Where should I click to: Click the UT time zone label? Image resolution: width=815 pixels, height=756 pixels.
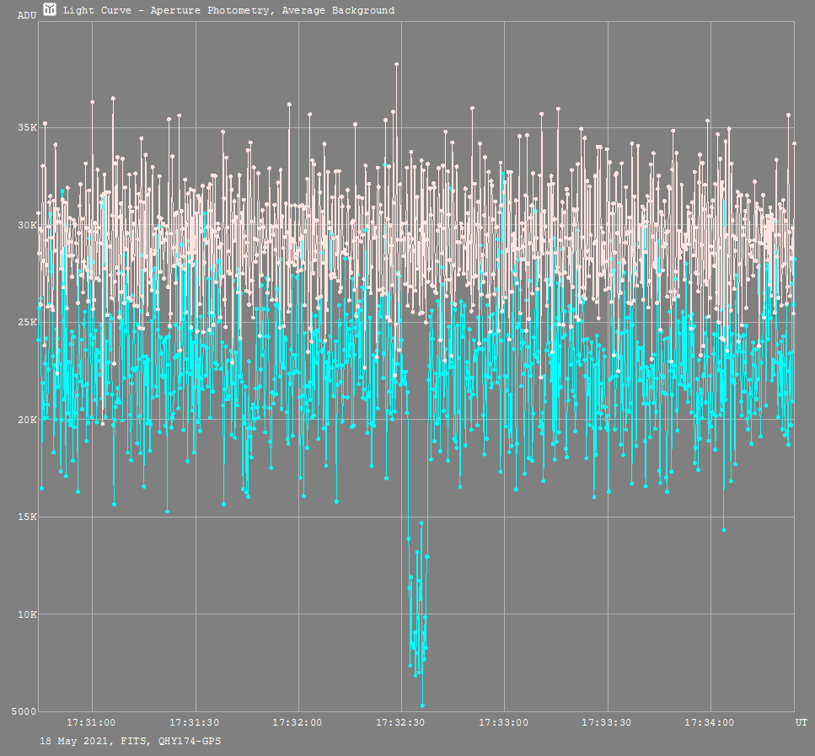802,723
